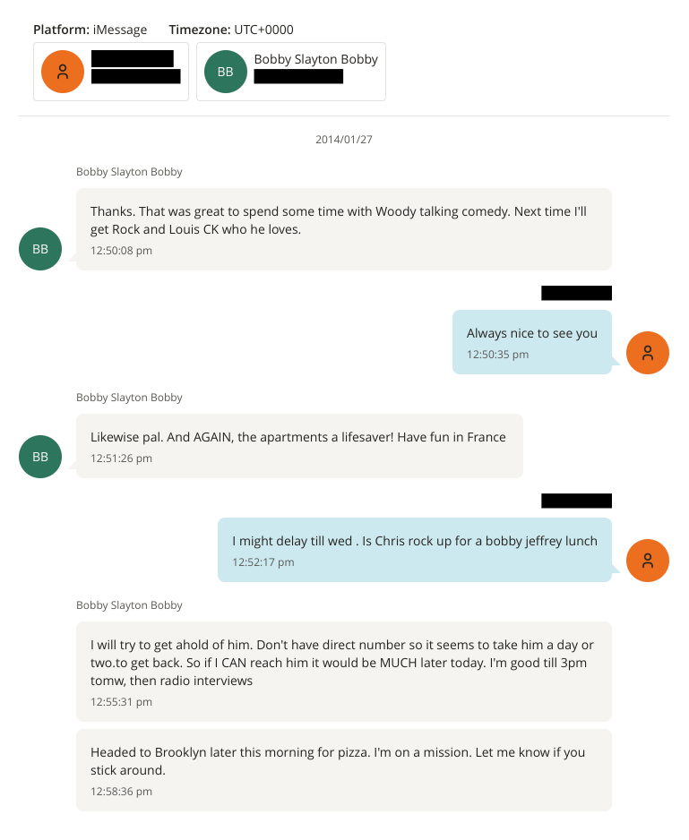Click the Timezone UTC+0000 label
Viewport: 689px width, 840px height.
[230, 30]
